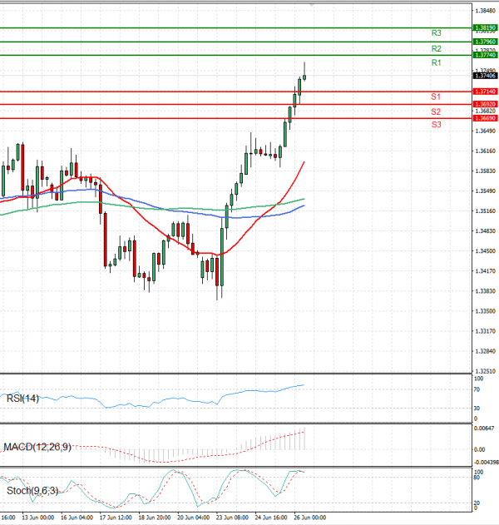Select the green 1.37740 price tag
Image resolution: width=499 pixels, height=525 pixels.
tap(486, 55)
